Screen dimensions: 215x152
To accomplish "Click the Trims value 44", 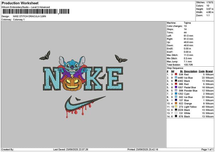I will [185, 33].
